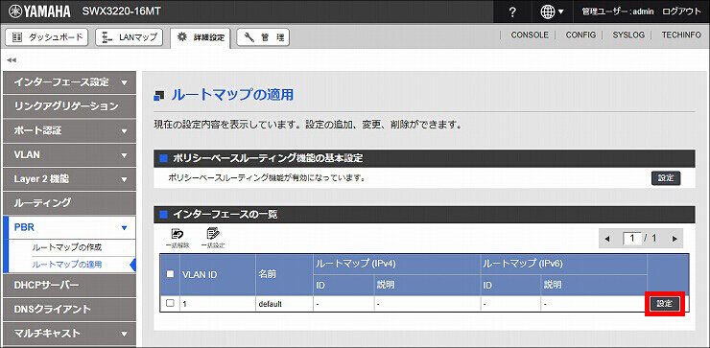
Task: Open ルートマップの作成 submenu
Action: [66, 247]
